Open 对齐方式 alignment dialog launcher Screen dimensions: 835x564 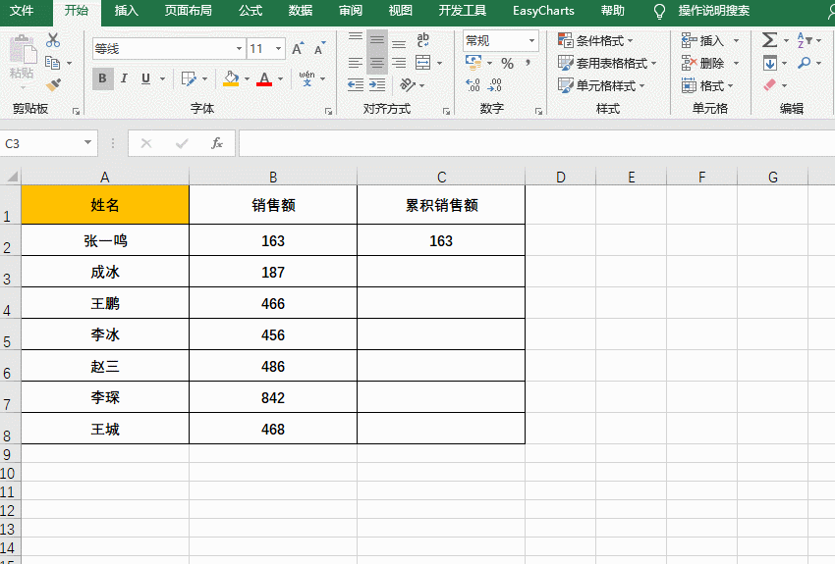[x=446, y=111]
